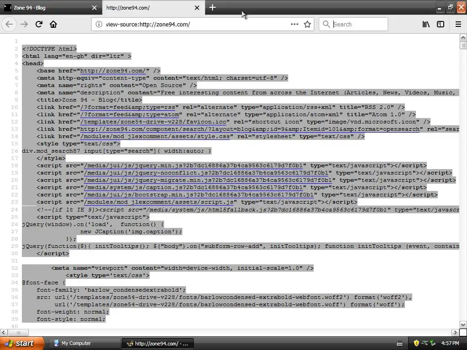
Task: Open the type=rss feed link
Action: click(128, 107)
